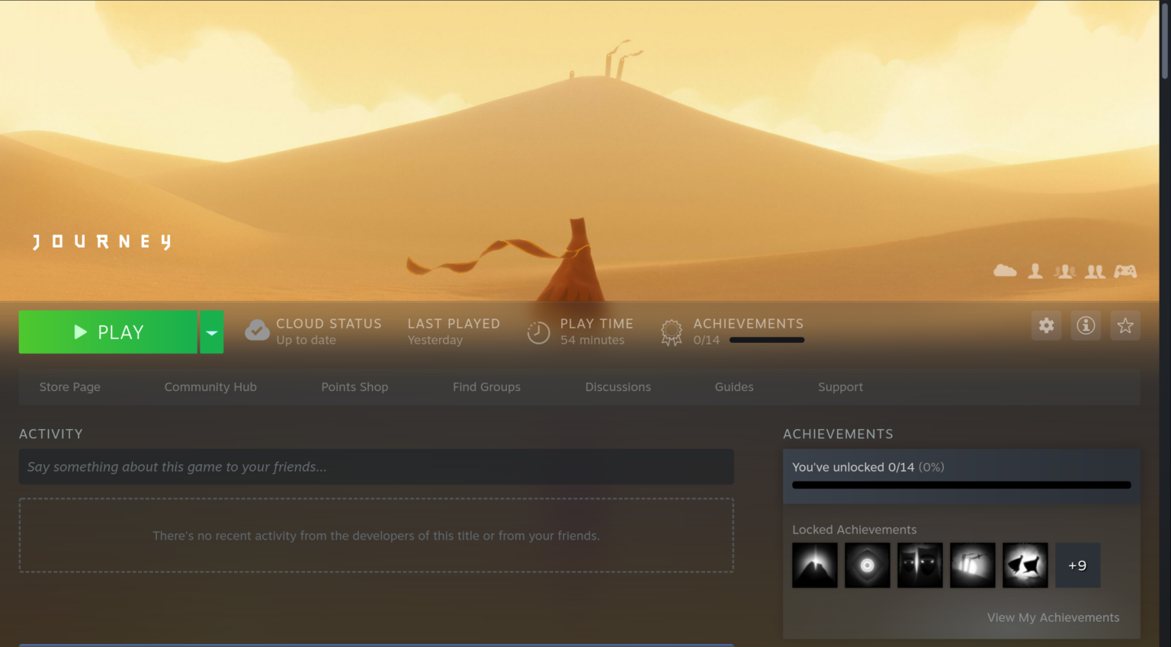Screen dimensions: 1171x647
Task: Click the View My Achievements link
Action: [1053, 617]
